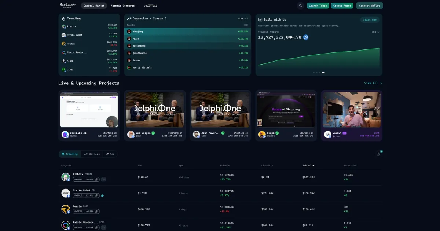Click the USDC coin icon beside trading volume

pos(306,37)
